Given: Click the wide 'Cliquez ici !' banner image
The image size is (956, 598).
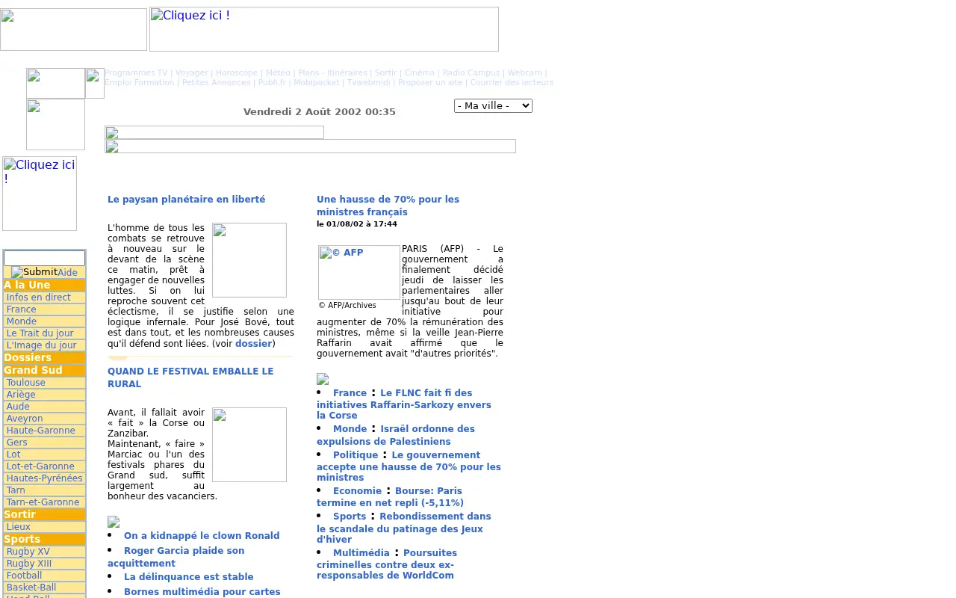Looking at the screenshot, I should (324, 29).
